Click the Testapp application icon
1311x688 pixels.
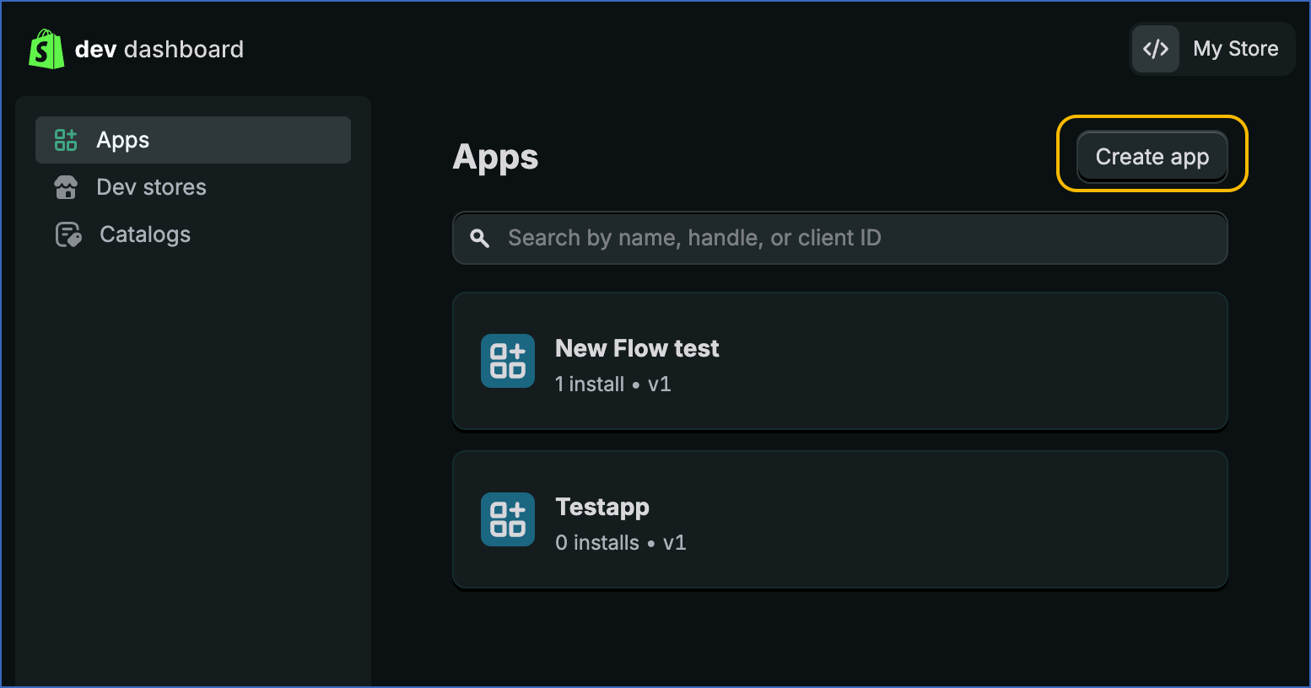[507, 519]
